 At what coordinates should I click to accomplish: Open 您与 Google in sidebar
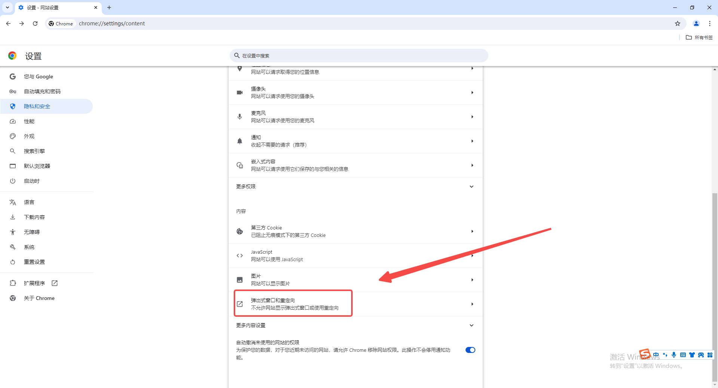(x=47, y=76)
